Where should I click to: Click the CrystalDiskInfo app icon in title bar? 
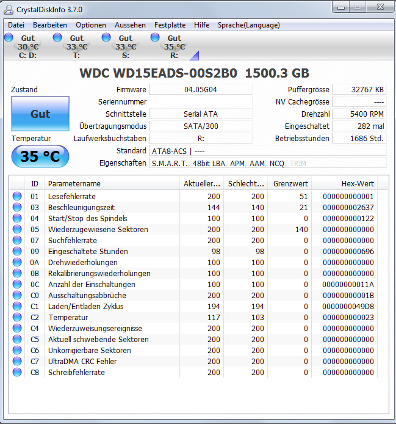click(9, 10)
